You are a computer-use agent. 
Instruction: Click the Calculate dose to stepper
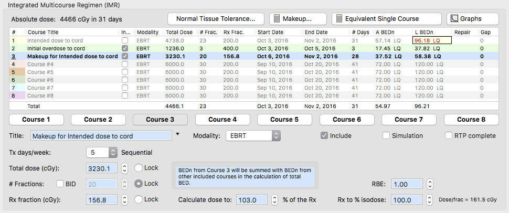click(x=274, y=200)
